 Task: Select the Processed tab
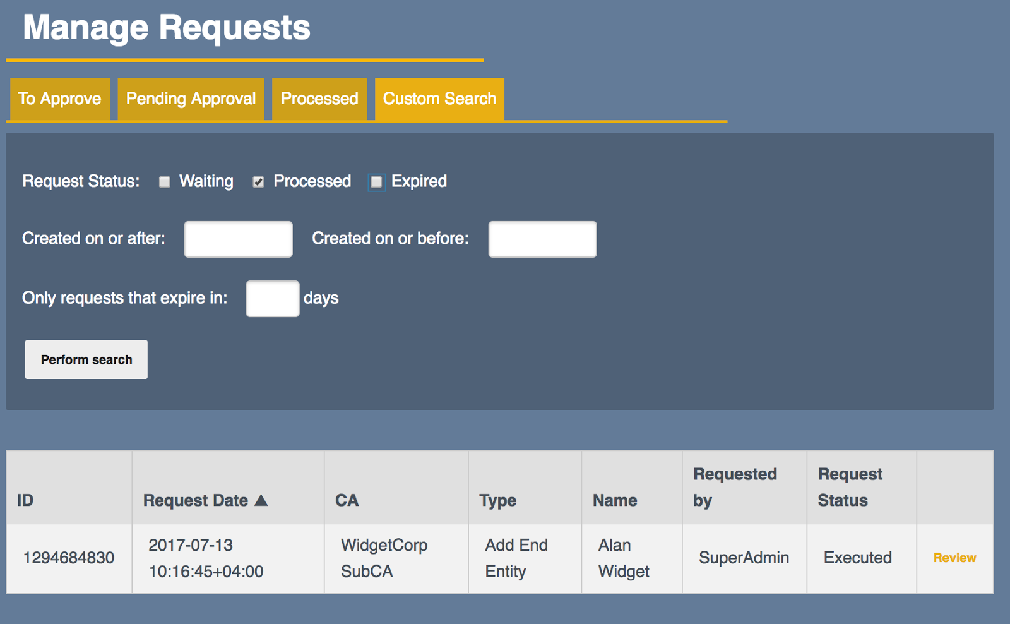(x=319, y=99)
